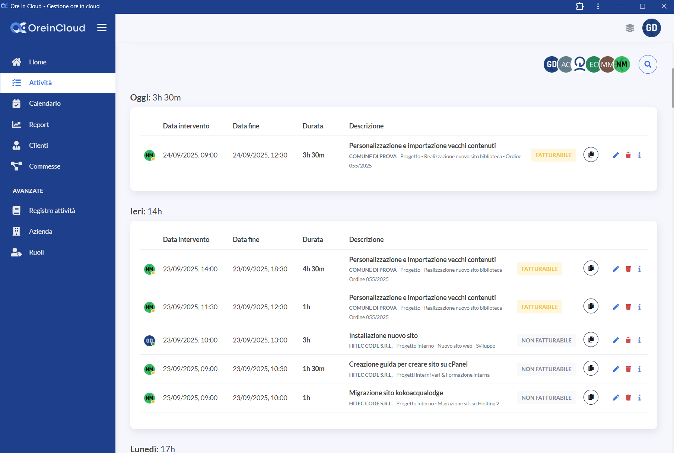This screenshot has height=453, width=674.
Task: Copy the Installazione nuovo sito entry
Action: click(591, 340)
